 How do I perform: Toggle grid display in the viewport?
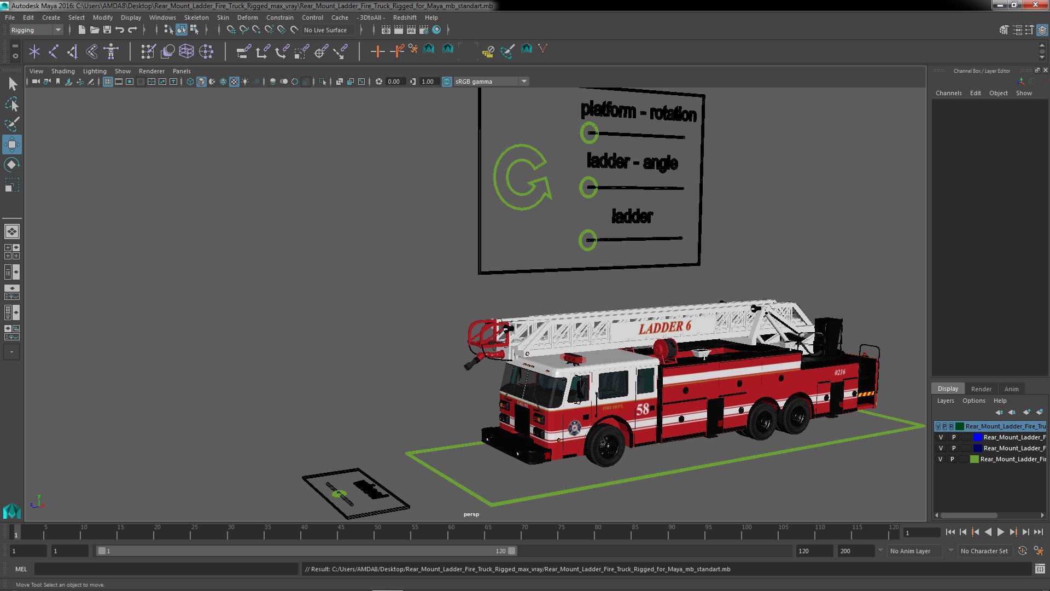pyautogui.click(x=108, y=82)
